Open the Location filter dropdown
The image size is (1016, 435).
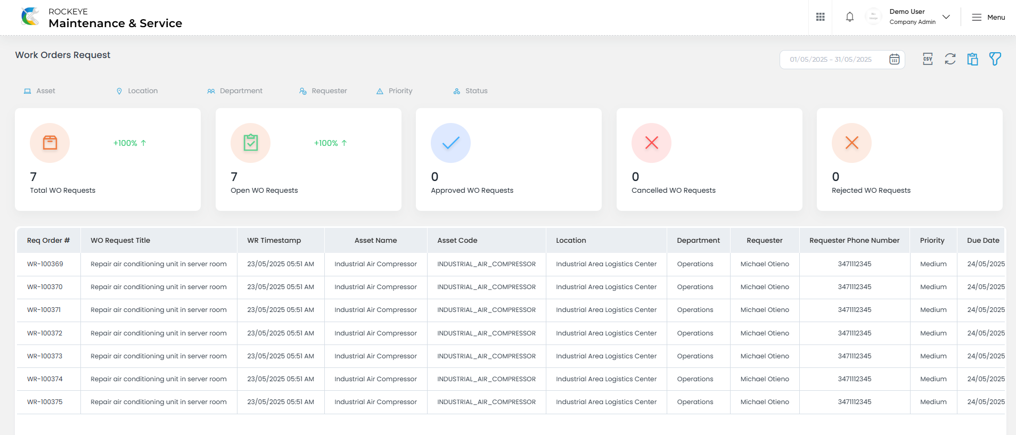(137, 91)
